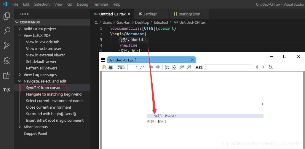This screenshot has width=305, height=149.
Task: Open the Search view in the activity bar
Action: [x=7, y=31]
